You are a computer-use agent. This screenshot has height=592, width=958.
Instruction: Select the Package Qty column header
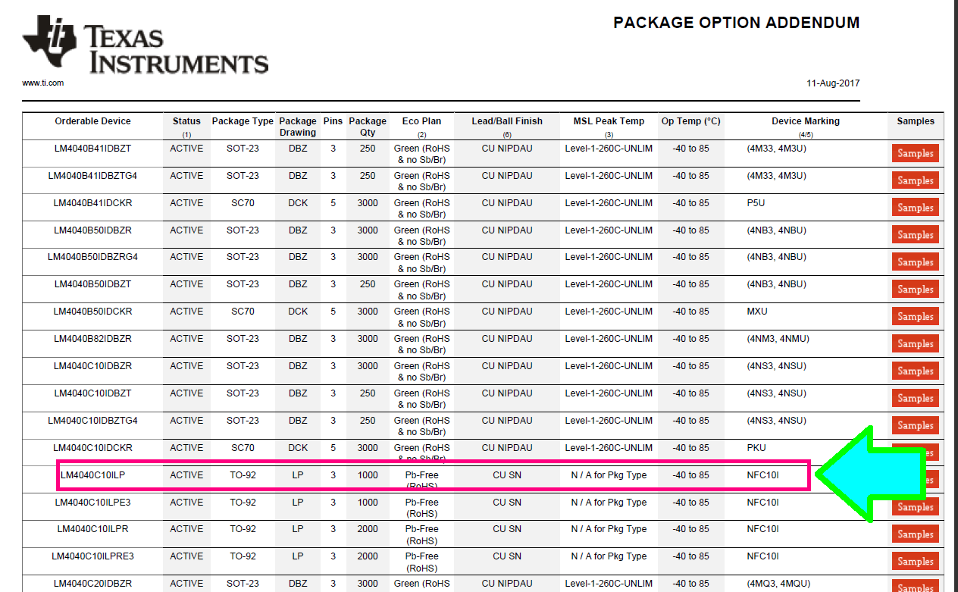tap(368, 127)
